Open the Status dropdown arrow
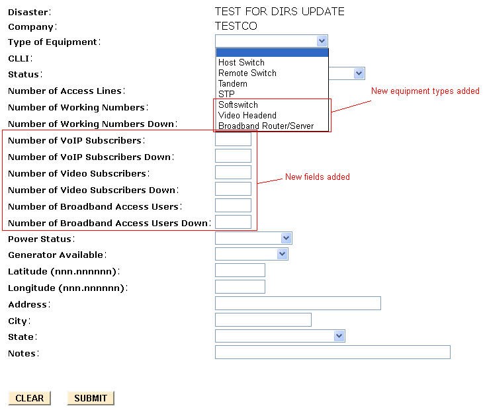 point(359,73)
